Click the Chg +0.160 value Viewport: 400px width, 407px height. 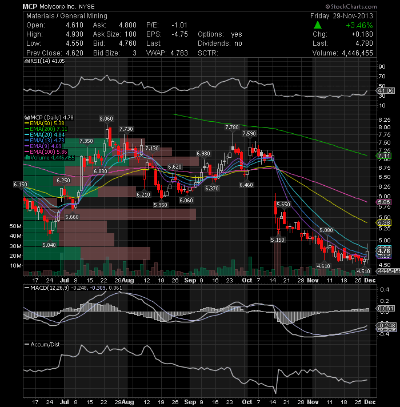362,34
